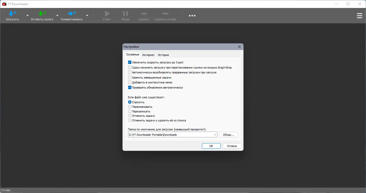The height and width of the screenshot is (193, 366).
Task: Click the Загрузить download icon
Action: click(13, 13)
